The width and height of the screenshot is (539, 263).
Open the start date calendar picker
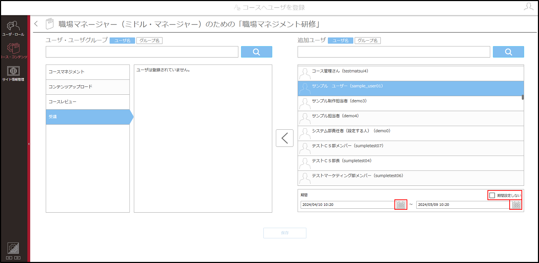click(x=401, y=205)
